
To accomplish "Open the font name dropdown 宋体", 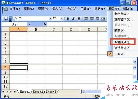I will pos(50,19).
